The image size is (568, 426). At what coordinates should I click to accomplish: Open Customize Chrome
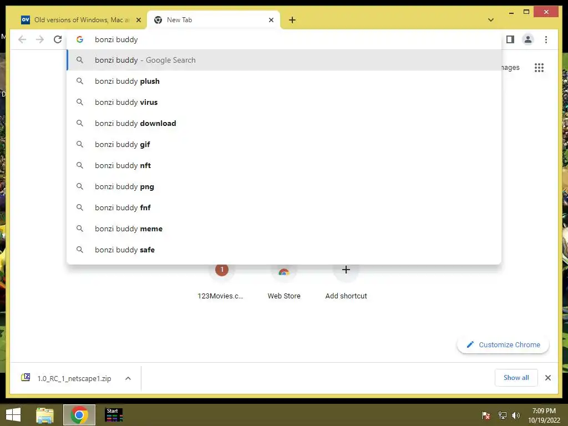pos(503,344)
